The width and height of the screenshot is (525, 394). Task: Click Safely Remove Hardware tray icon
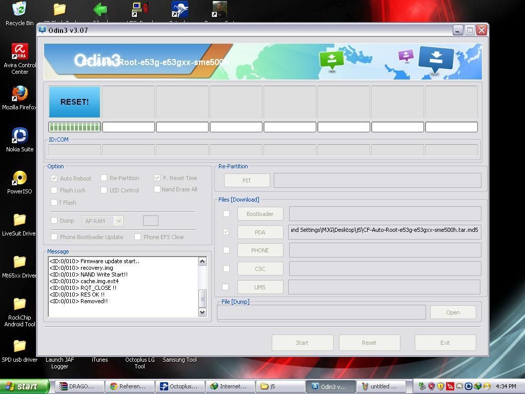[422, 386]
